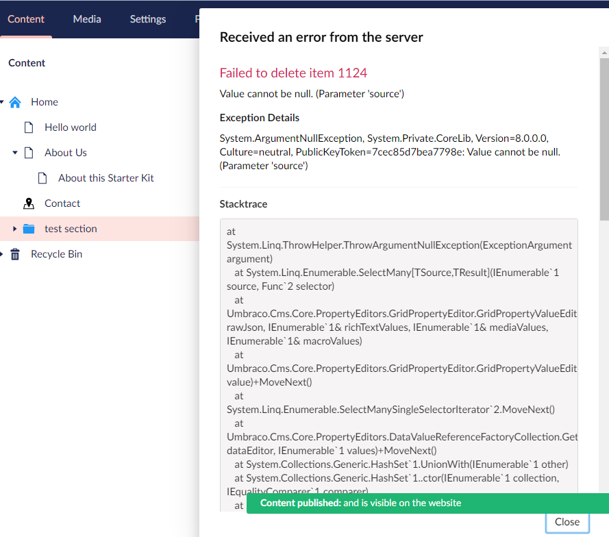Viewport: 609px width, 537px height.
Task: Click the About this Starter Kit document icon
Action: 42,178
